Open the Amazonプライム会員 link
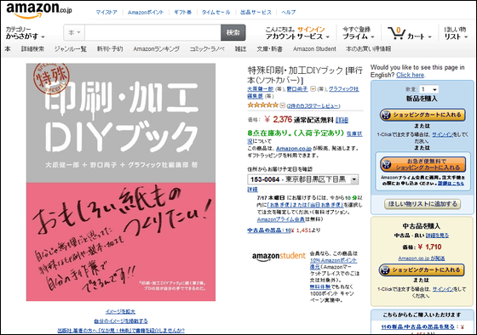 tap(281, 219)
